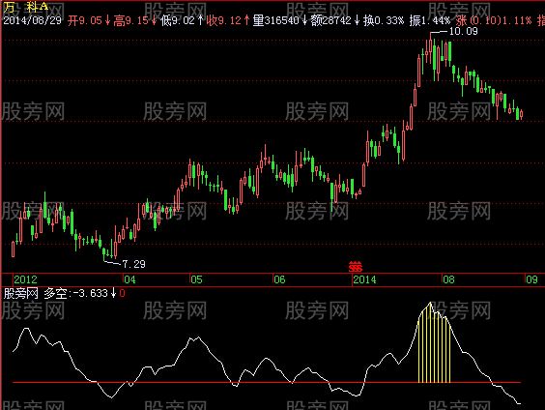Screen dimensions: 545x410
Task: Click the candlestick at the 10.09 peak
Action: [431, 47]
